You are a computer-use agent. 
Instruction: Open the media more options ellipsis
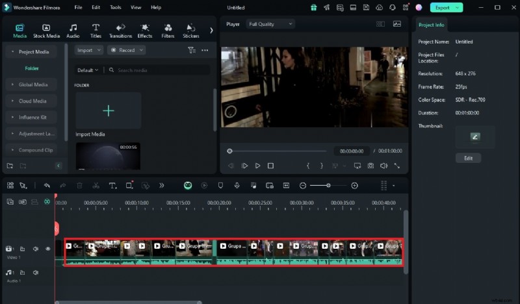click(x=205, y=51)
